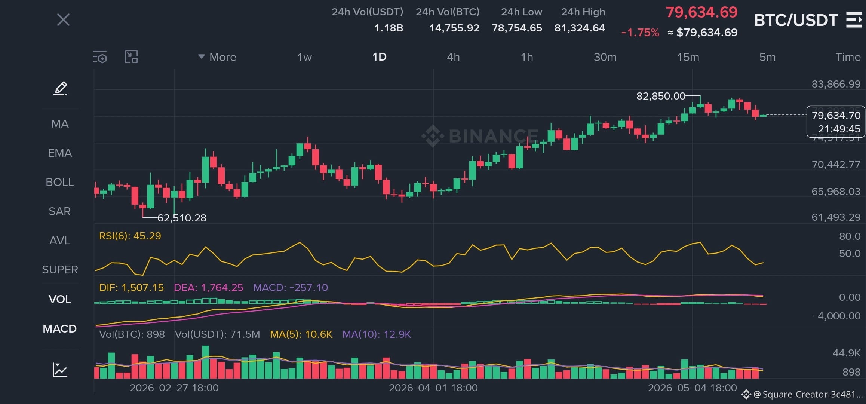Click the 83,866.99 price axis label
Viewport: 866px width, 404px height.
click(x=836, y=84)
